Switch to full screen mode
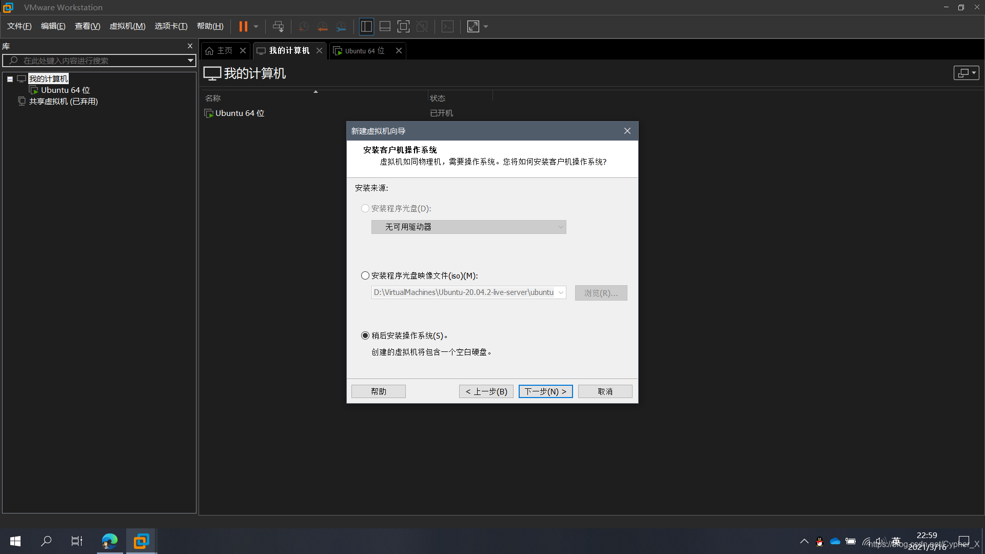This screenshot has height=554, width=985. 403,26
